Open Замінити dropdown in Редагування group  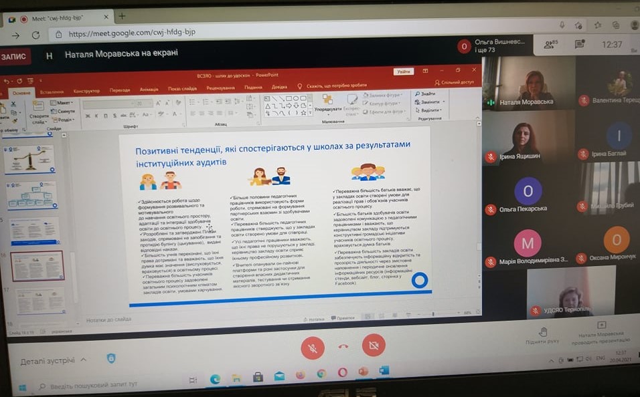point(430,102)
